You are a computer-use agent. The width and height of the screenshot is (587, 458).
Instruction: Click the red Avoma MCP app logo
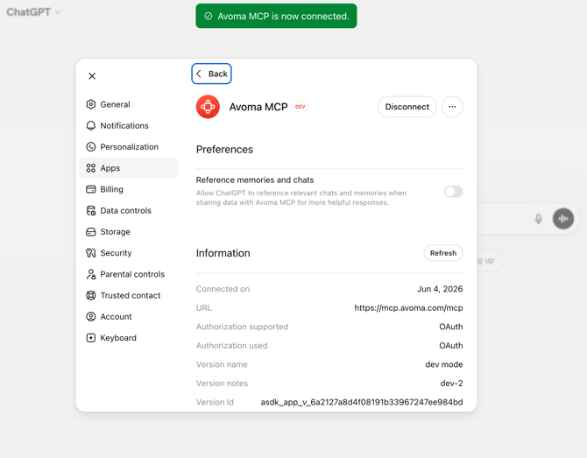tap(208, 107)
